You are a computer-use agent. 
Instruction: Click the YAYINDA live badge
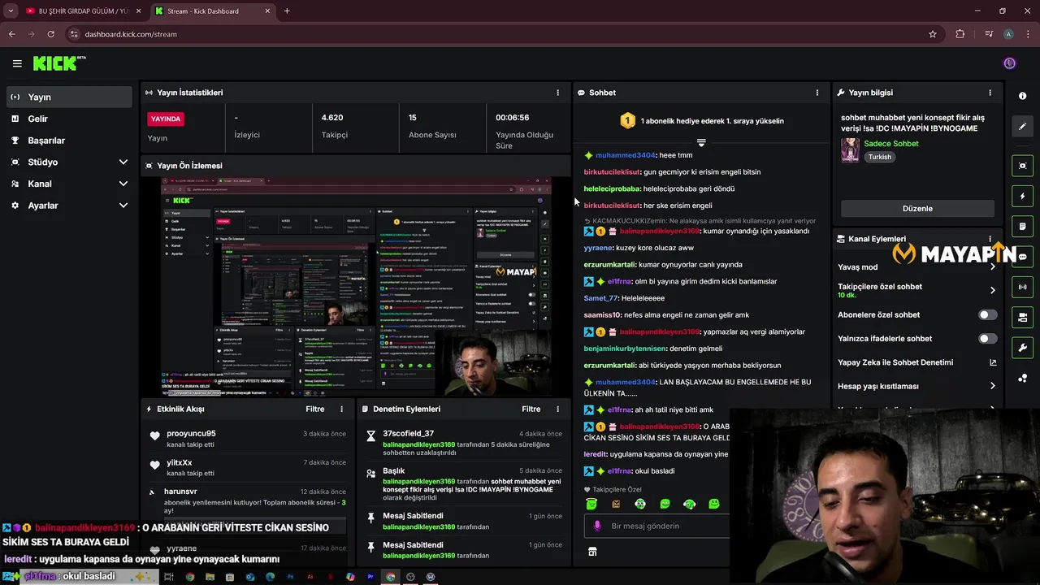(x=166, y=119)
